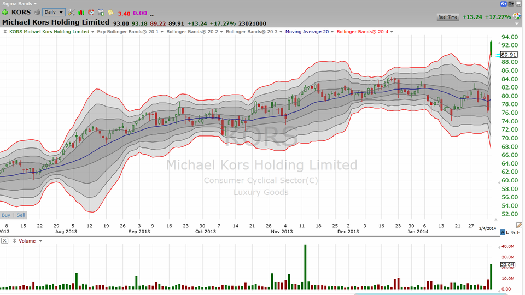
Task: Expand KORS Michael Kors Holding Limited plot menu
Action: (93, 32)
